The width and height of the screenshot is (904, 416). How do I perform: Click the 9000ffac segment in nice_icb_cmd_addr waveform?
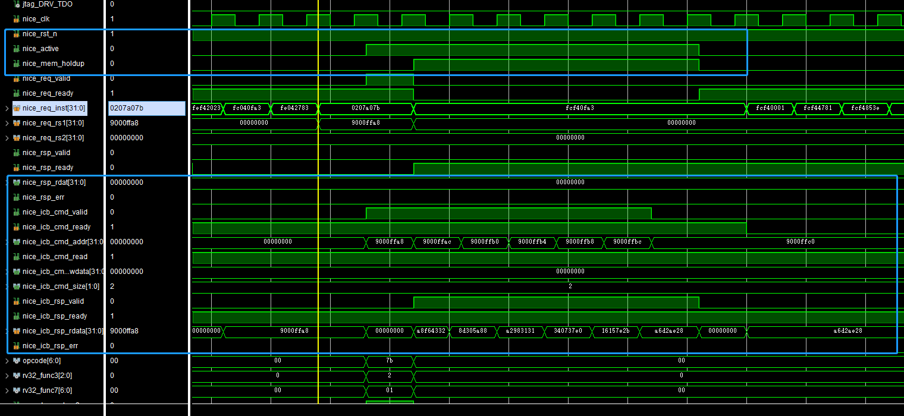click(x=437, y=242)
